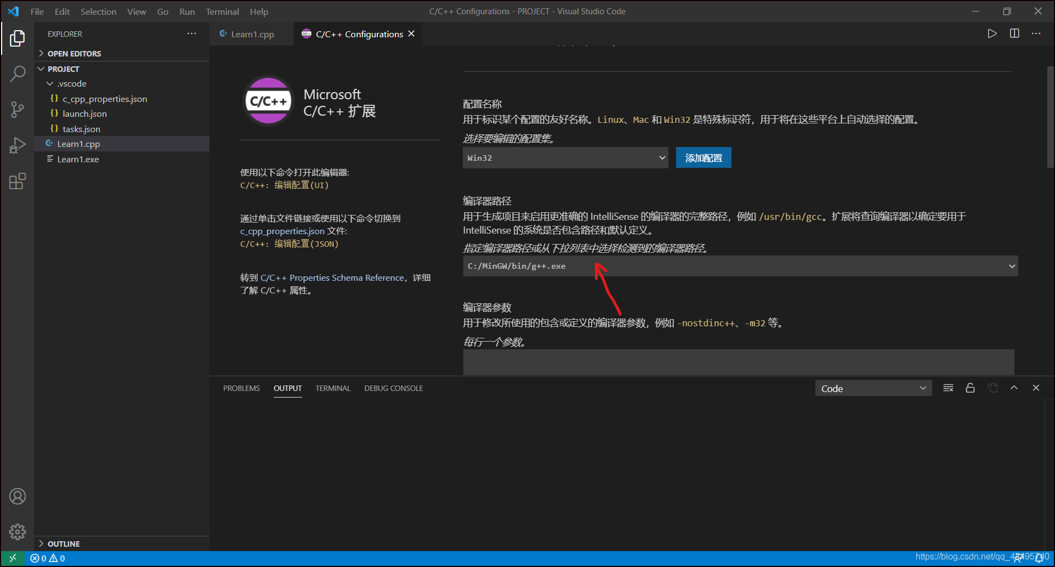Click the Microsoft C/C++ extension logo
This screenshot has width=1055, height=567.
pyautogui.click(x=268, y=101)
